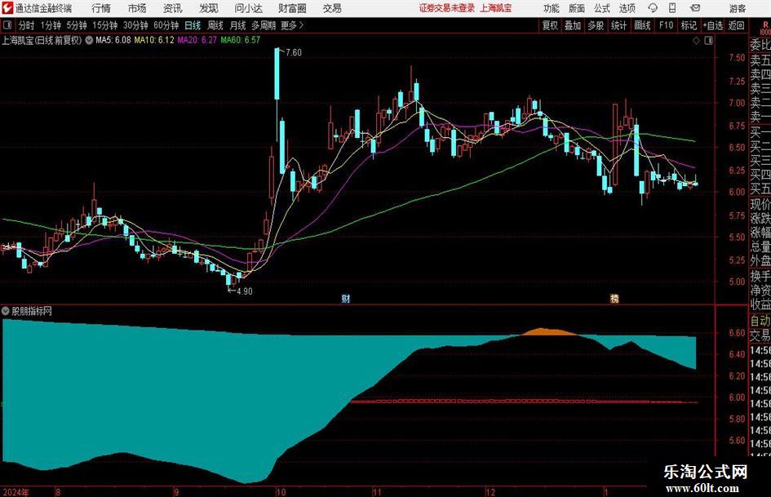Switch to the 30分钟 period tab
Image resolution: width=771 pixels, height=497 pixels.
pyautogui.click(x=135, y=25)
